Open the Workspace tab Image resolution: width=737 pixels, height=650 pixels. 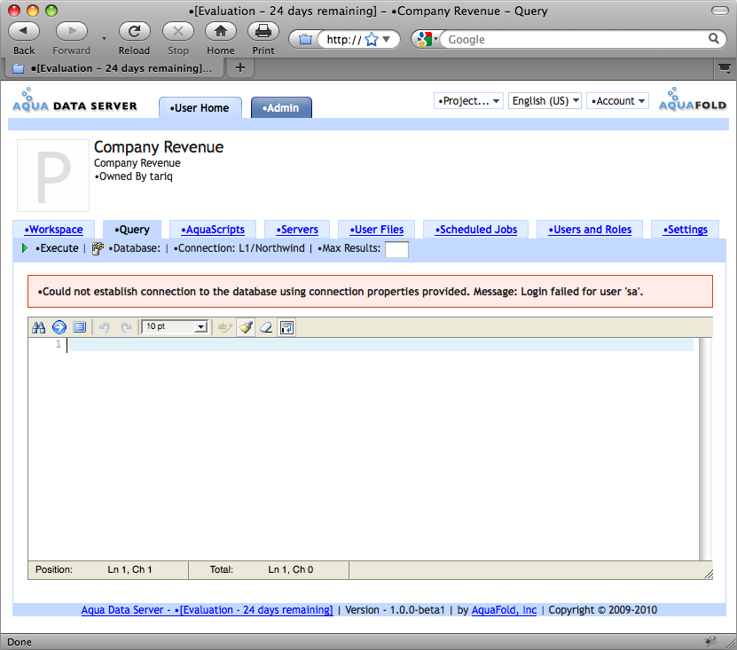pyautogui.click(x=53, y=230)
